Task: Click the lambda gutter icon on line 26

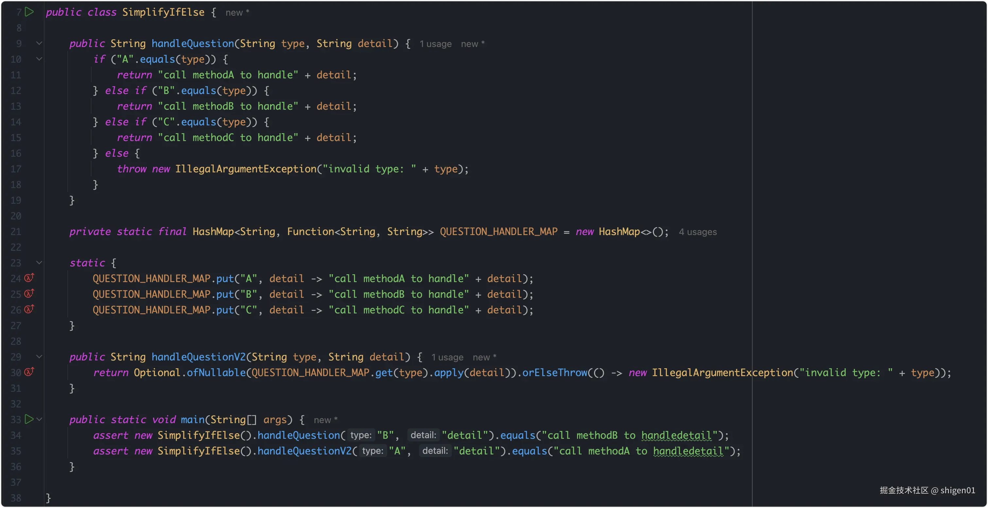Action: coord(29,309)
